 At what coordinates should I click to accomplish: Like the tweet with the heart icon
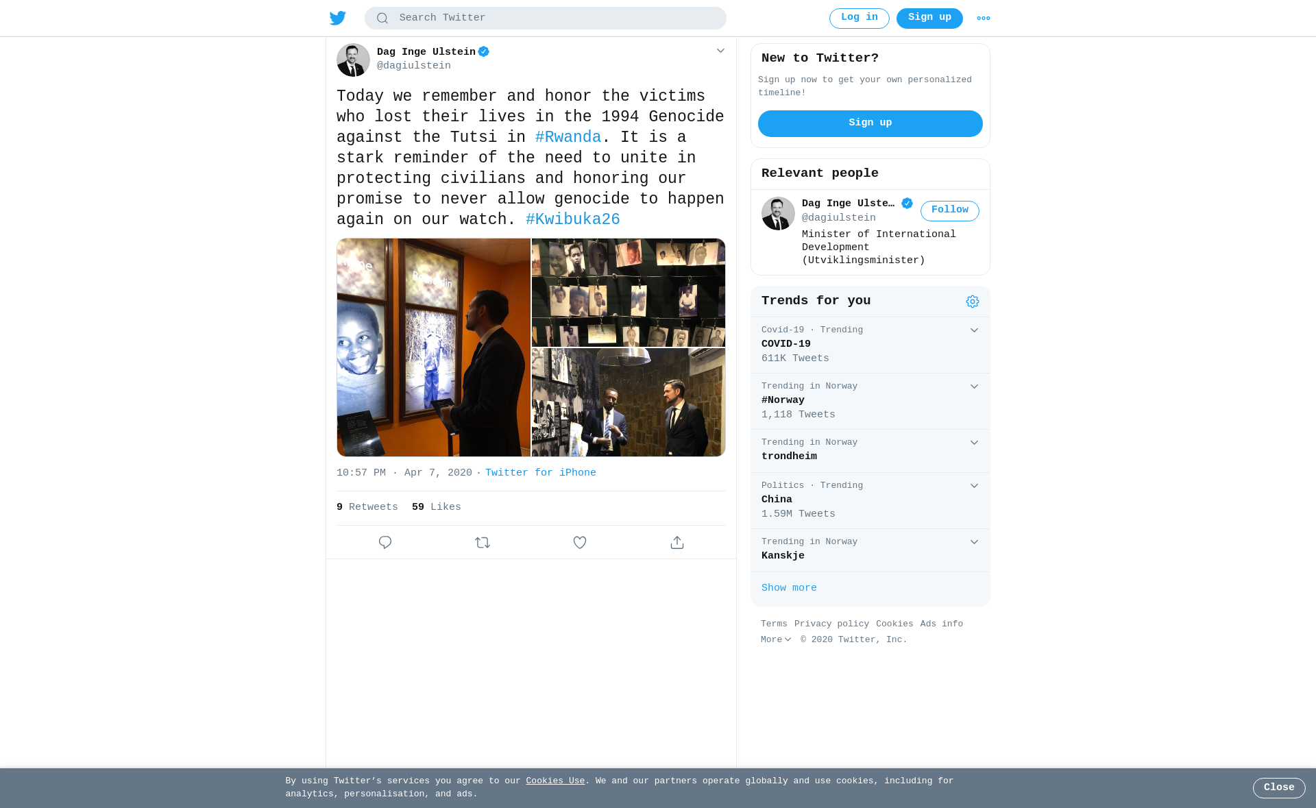coord(580,542)
